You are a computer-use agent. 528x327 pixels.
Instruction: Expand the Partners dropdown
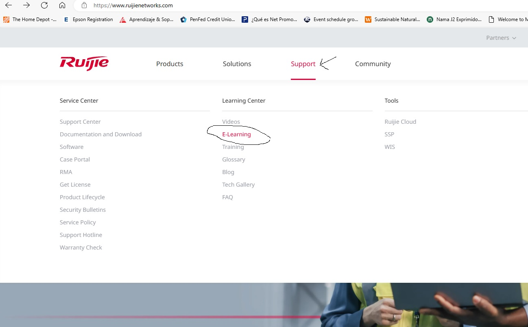[501, 38]
